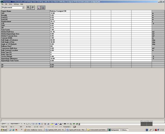Click the R resistance toolbar button
Viewport: 165px width, 134px height.
tap(28, 8)
